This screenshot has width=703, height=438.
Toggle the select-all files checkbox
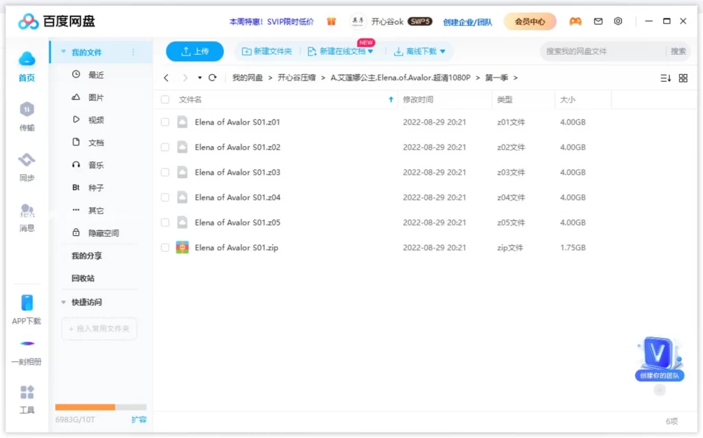(x=165, y=99)
